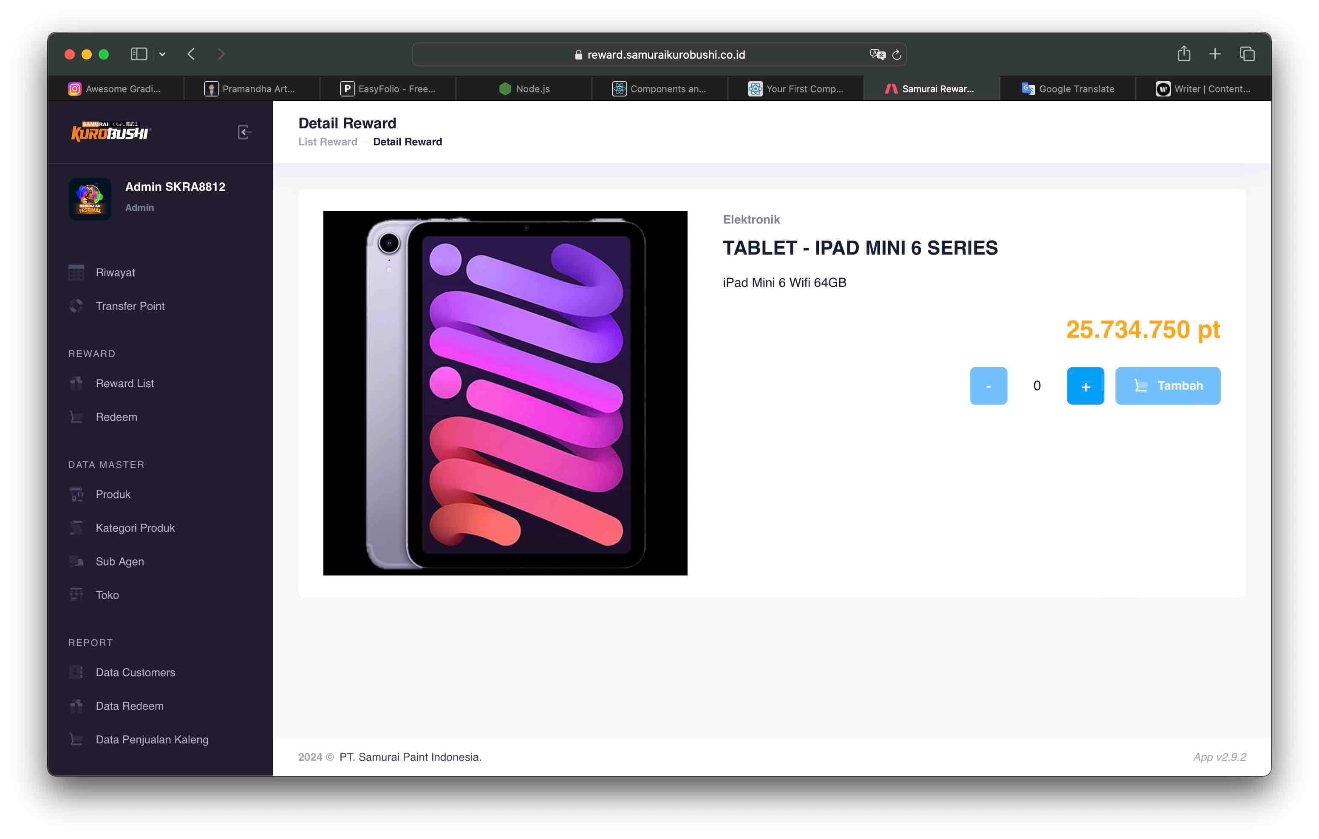Click the Tambah add-to-cart button
1319x839 pixels.
point(1168,386)
